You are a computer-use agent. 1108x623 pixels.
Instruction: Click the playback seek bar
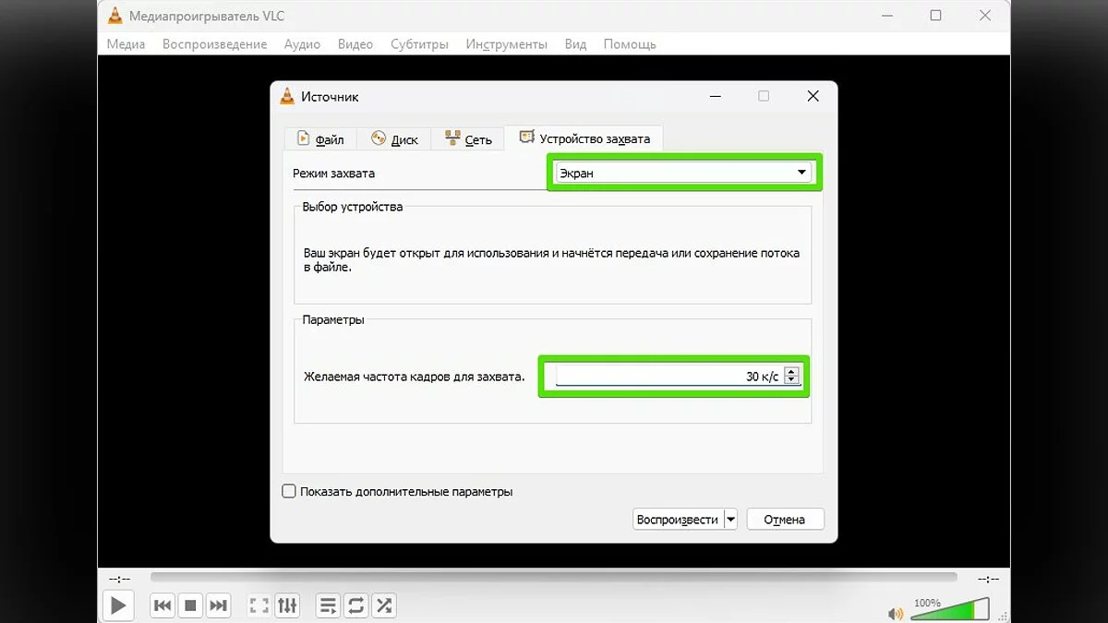554,578
